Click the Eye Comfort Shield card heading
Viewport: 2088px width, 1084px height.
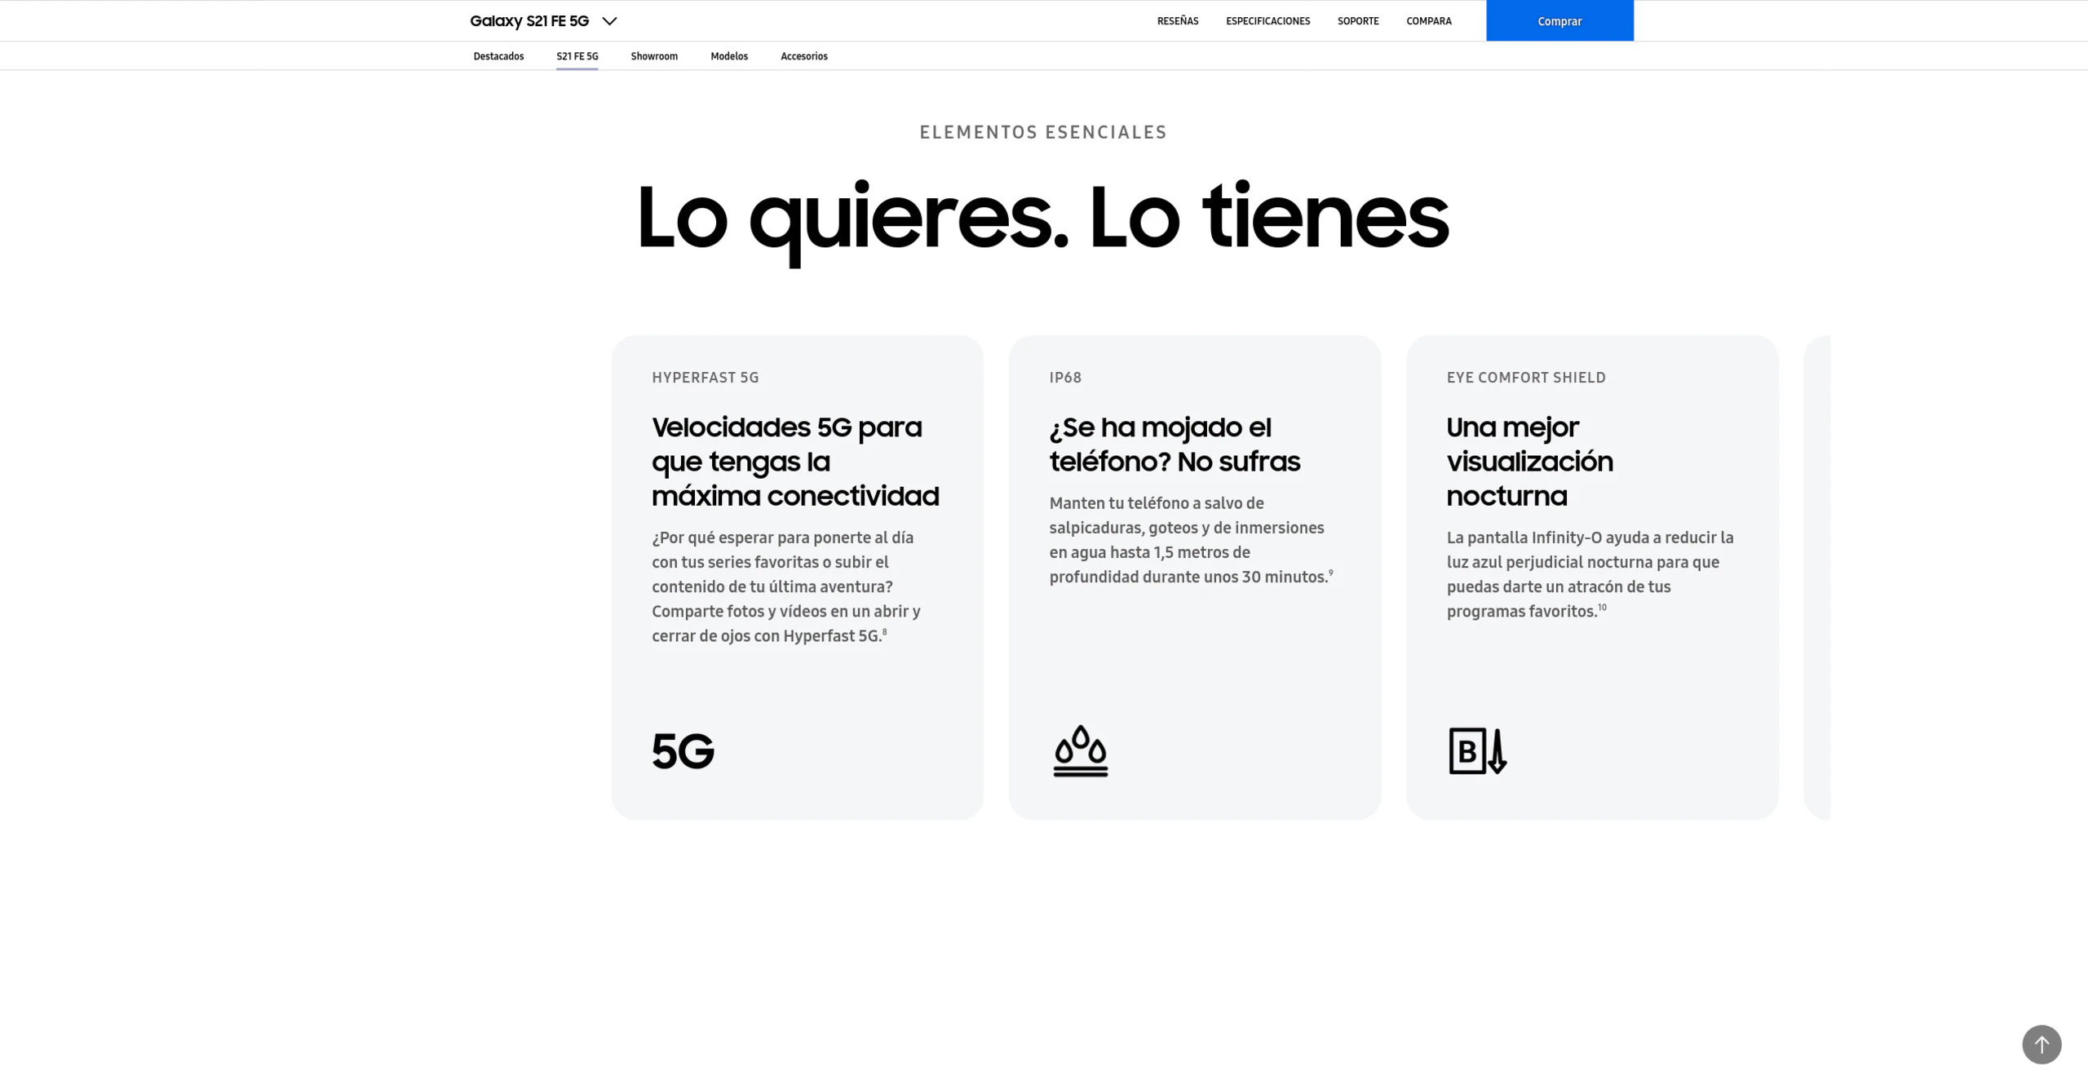(1529, 462)
